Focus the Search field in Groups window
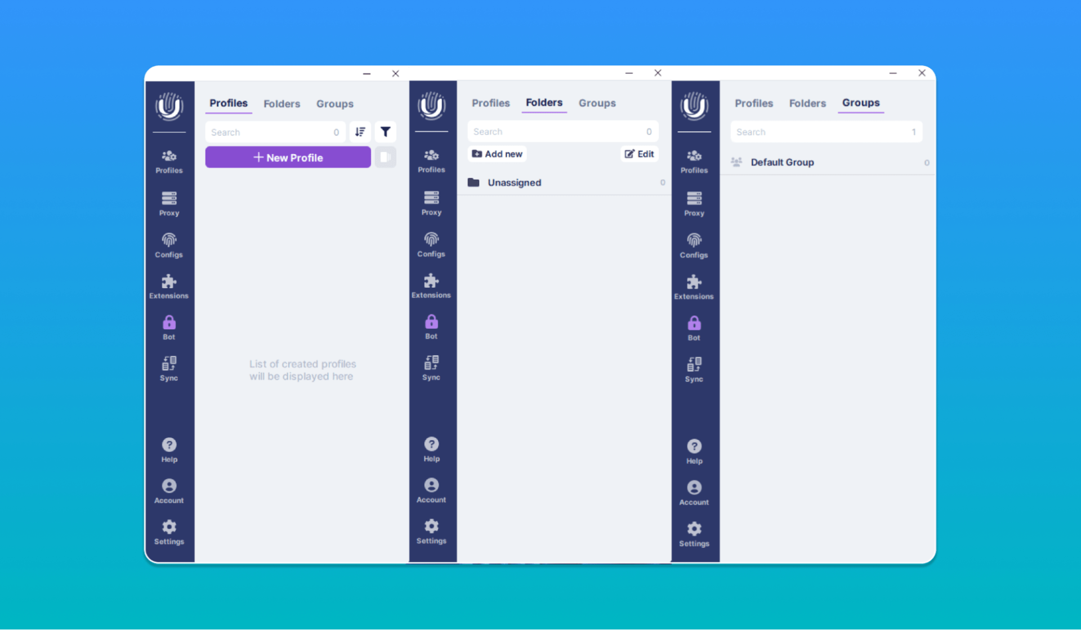This screenshot has height=630, width=1081. coord(826,132)
